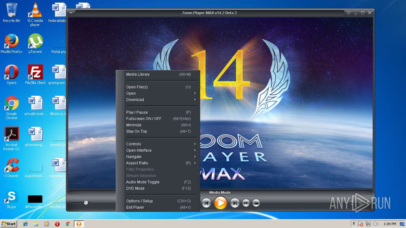Open Options / Setup
This screenshot has height=228, width=406.
pyautogui.click(x=158, y=201)
